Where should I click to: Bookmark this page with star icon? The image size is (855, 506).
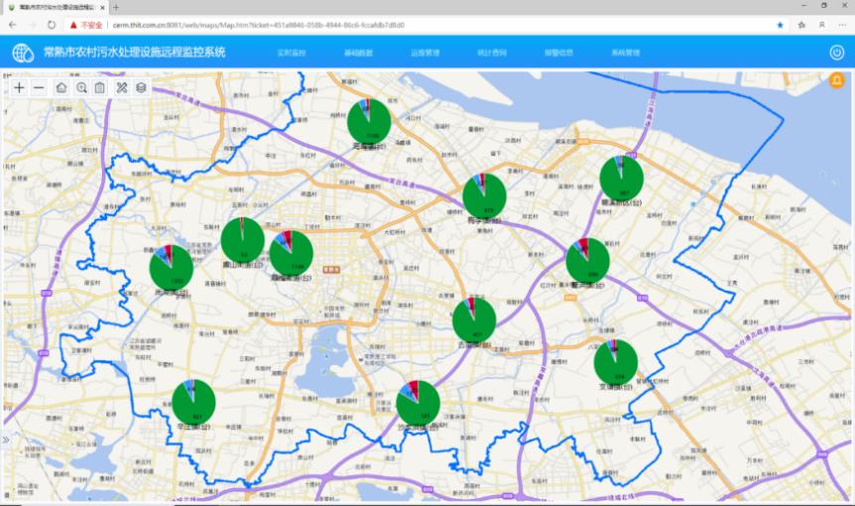[x=780, y=24]
